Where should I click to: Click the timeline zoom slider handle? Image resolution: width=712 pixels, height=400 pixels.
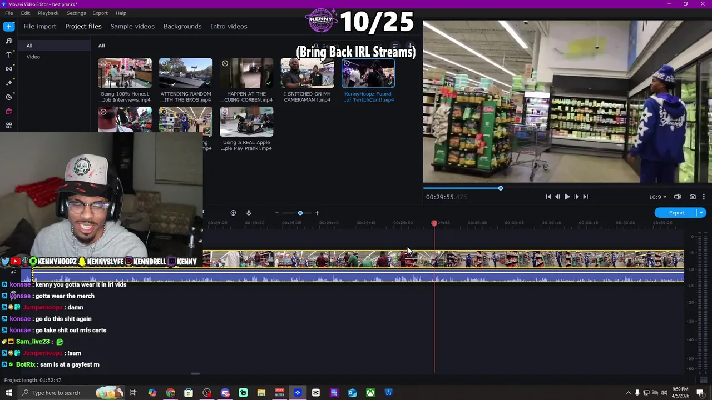pyautogui.click(x=300, y=213)
